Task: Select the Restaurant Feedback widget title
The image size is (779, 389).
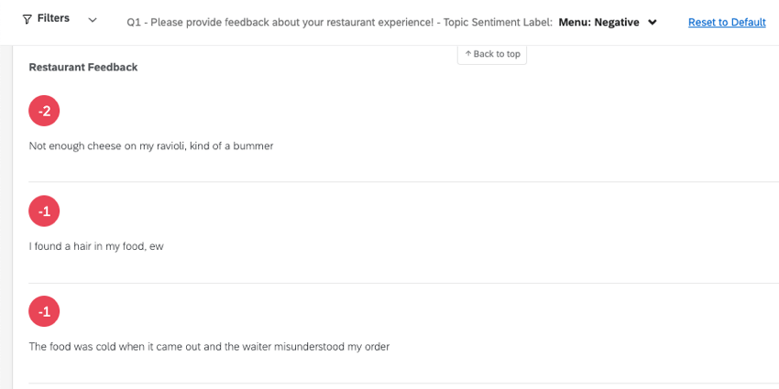Action: click(83, 67)
